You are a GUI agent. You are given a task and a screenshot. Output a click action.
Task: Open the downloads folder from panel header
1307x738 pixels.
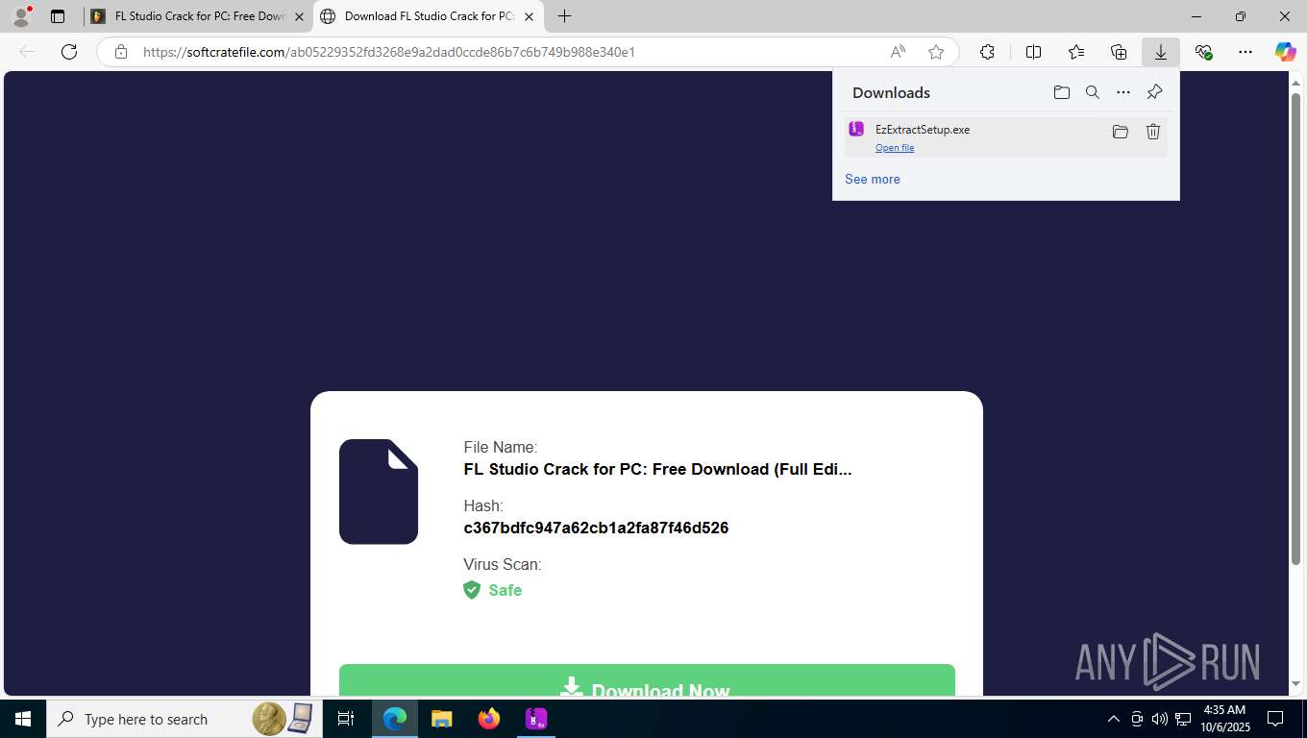click(x=1062, y=92)
